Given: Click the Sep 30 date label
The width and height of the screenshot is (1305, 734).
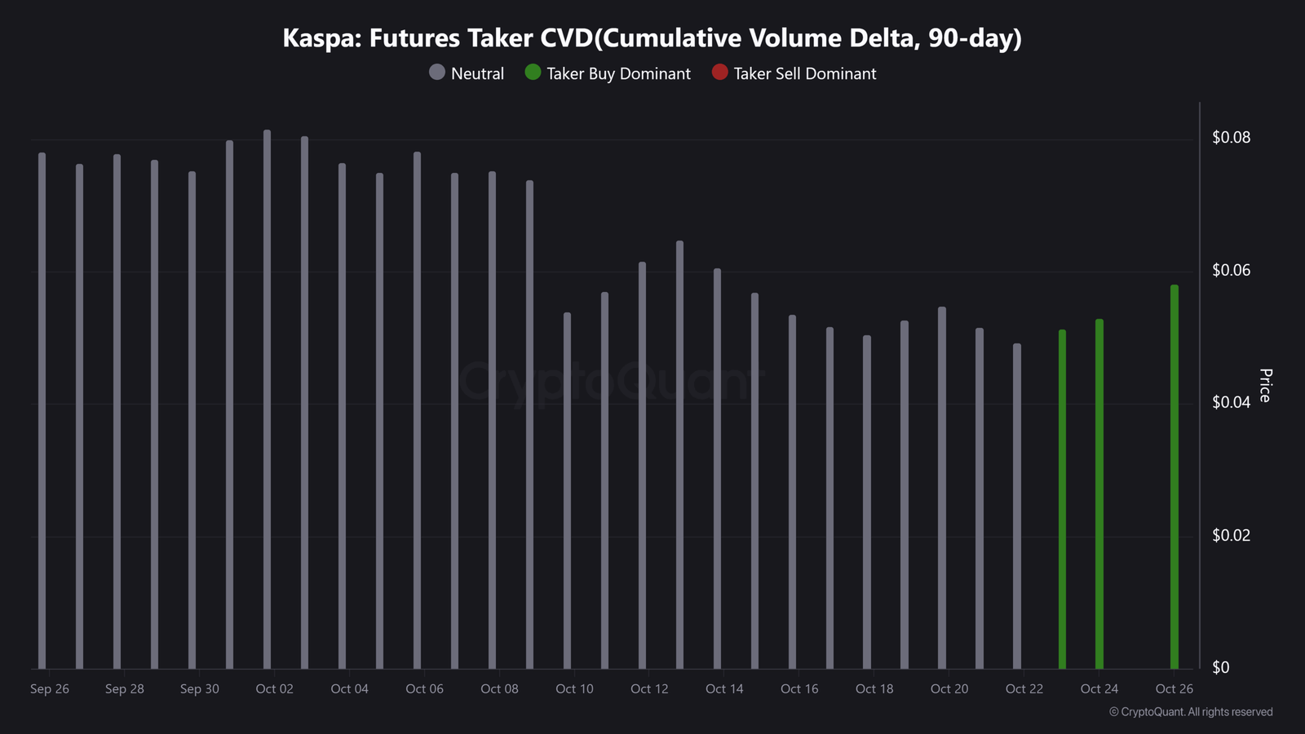Looking at the screenshot, I should 200,689.
